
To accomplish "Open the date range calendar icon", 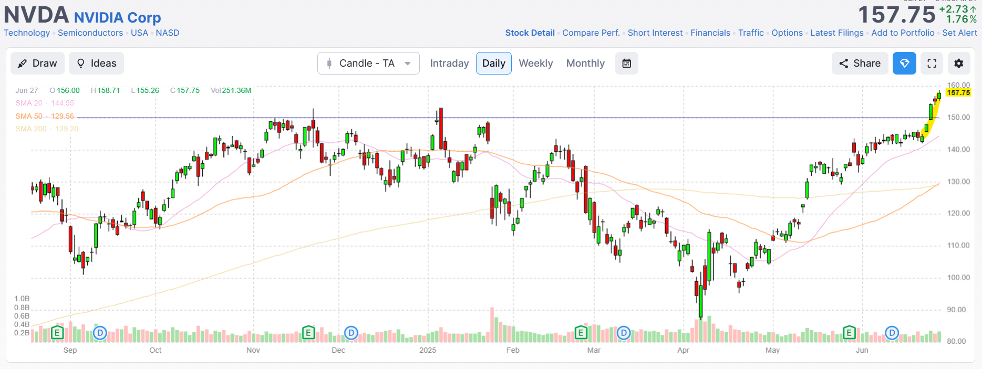I will (x=627, y=64).
